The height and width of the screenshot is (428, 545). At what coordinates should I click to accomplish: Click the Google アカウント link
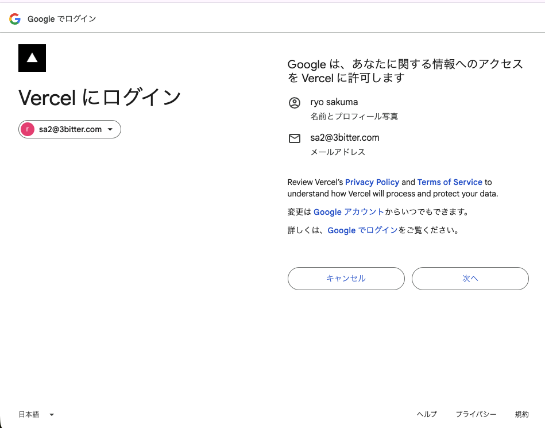coord(348,211)
